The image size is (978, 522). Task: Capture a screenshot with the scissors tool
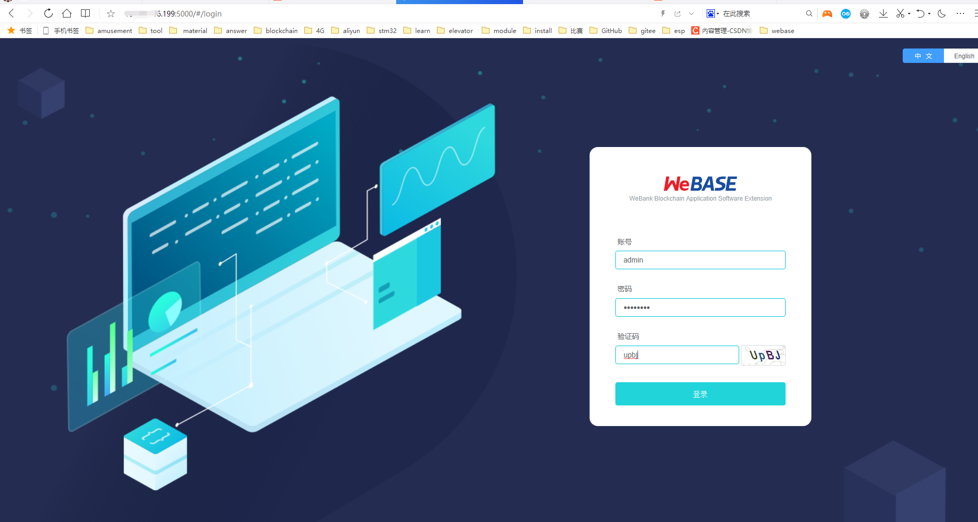pos(900,13)
